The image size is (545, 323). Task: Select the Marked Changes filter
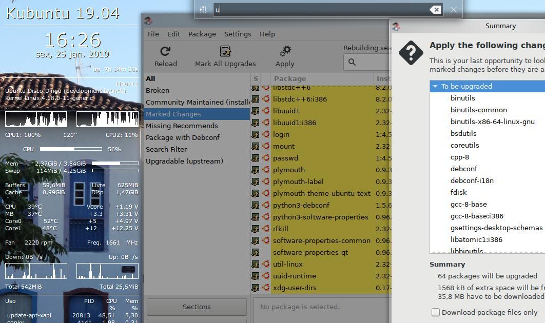point(197,114)
